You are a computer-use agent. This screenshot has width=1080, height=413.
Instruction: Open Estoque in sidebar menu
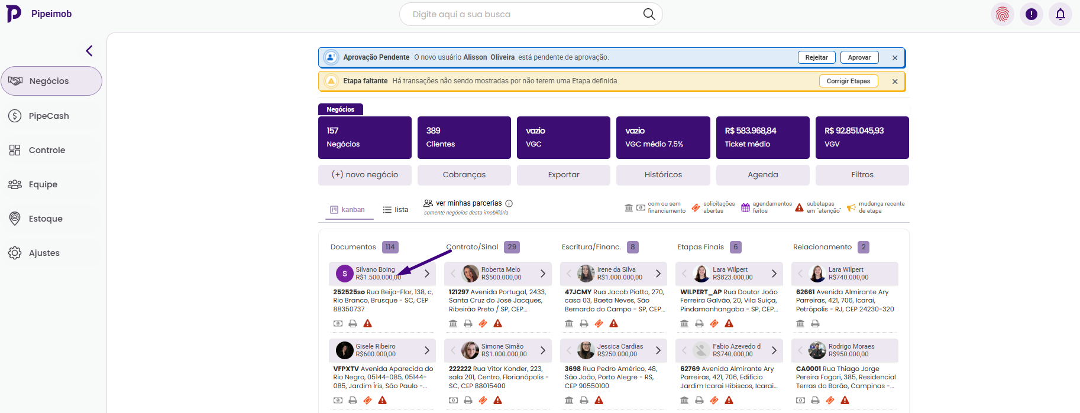point(46,219)
